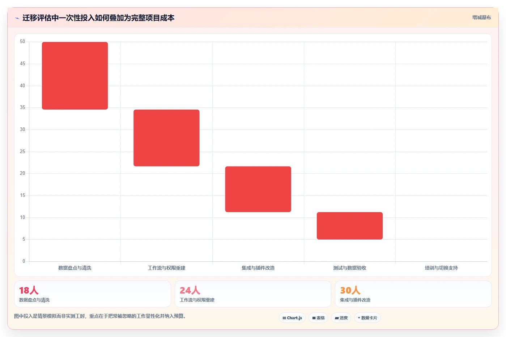Image resolution: width=506 pixels, height=337 pixels.
Task: Click the red bar for 测试与数据验收
Action: [x=350, y=226]
